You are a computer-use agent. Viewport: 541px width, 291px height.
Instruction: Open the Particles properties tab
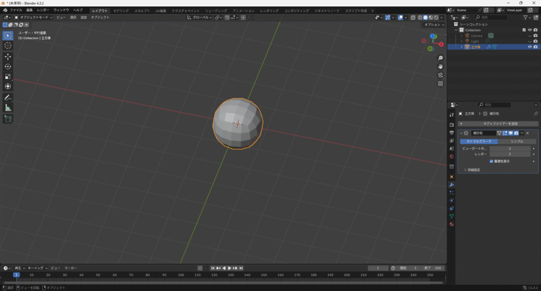451,193
